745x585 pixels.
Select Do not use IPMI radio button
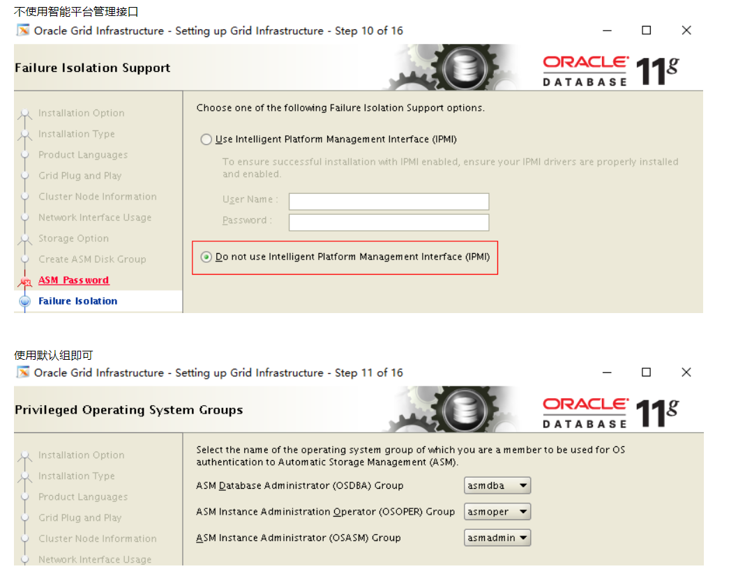tap(206, 257)
